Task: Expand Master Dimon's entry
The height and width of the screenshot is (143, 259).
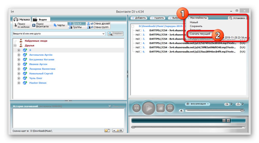Action: point(19,83)
